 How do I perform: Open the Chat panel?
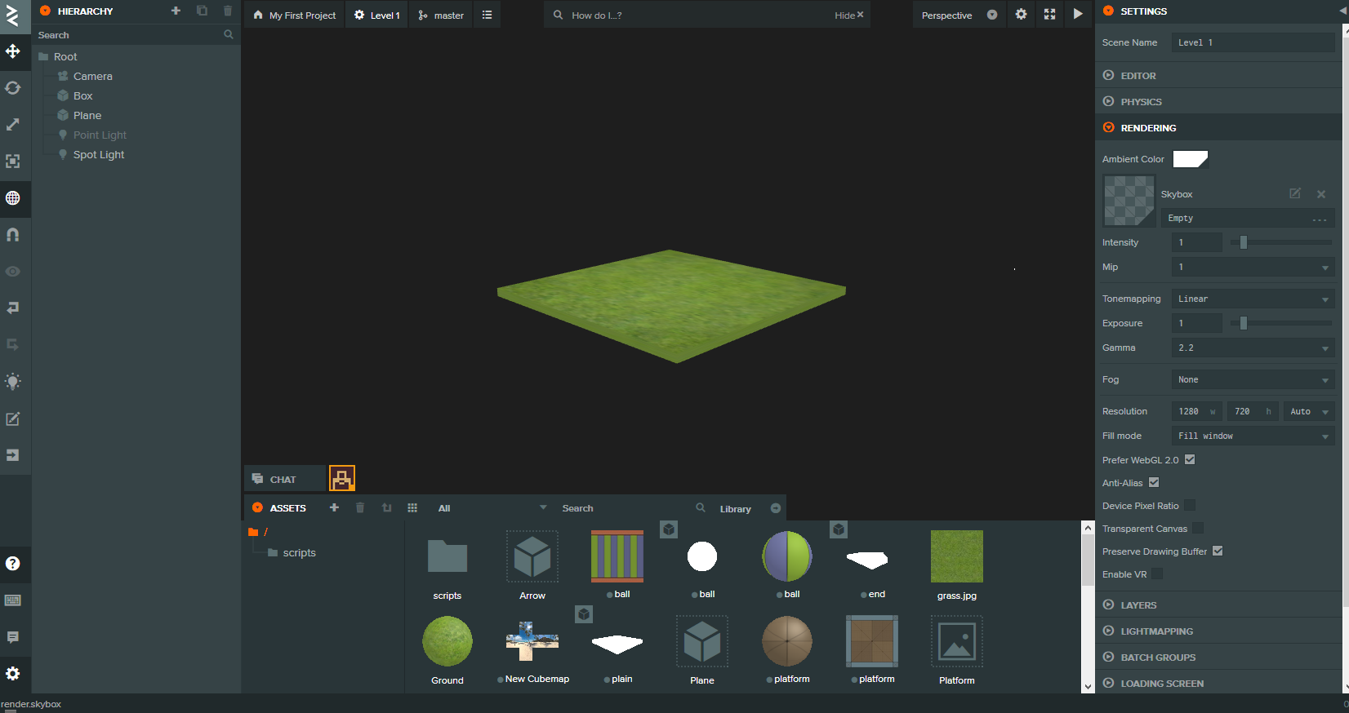pos(284,479)
